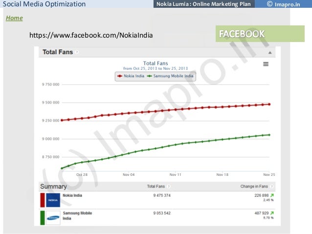Click the help icon beside Total Fans heading
The width and height of the screenshot is (312, 234).
coord(77,52)
